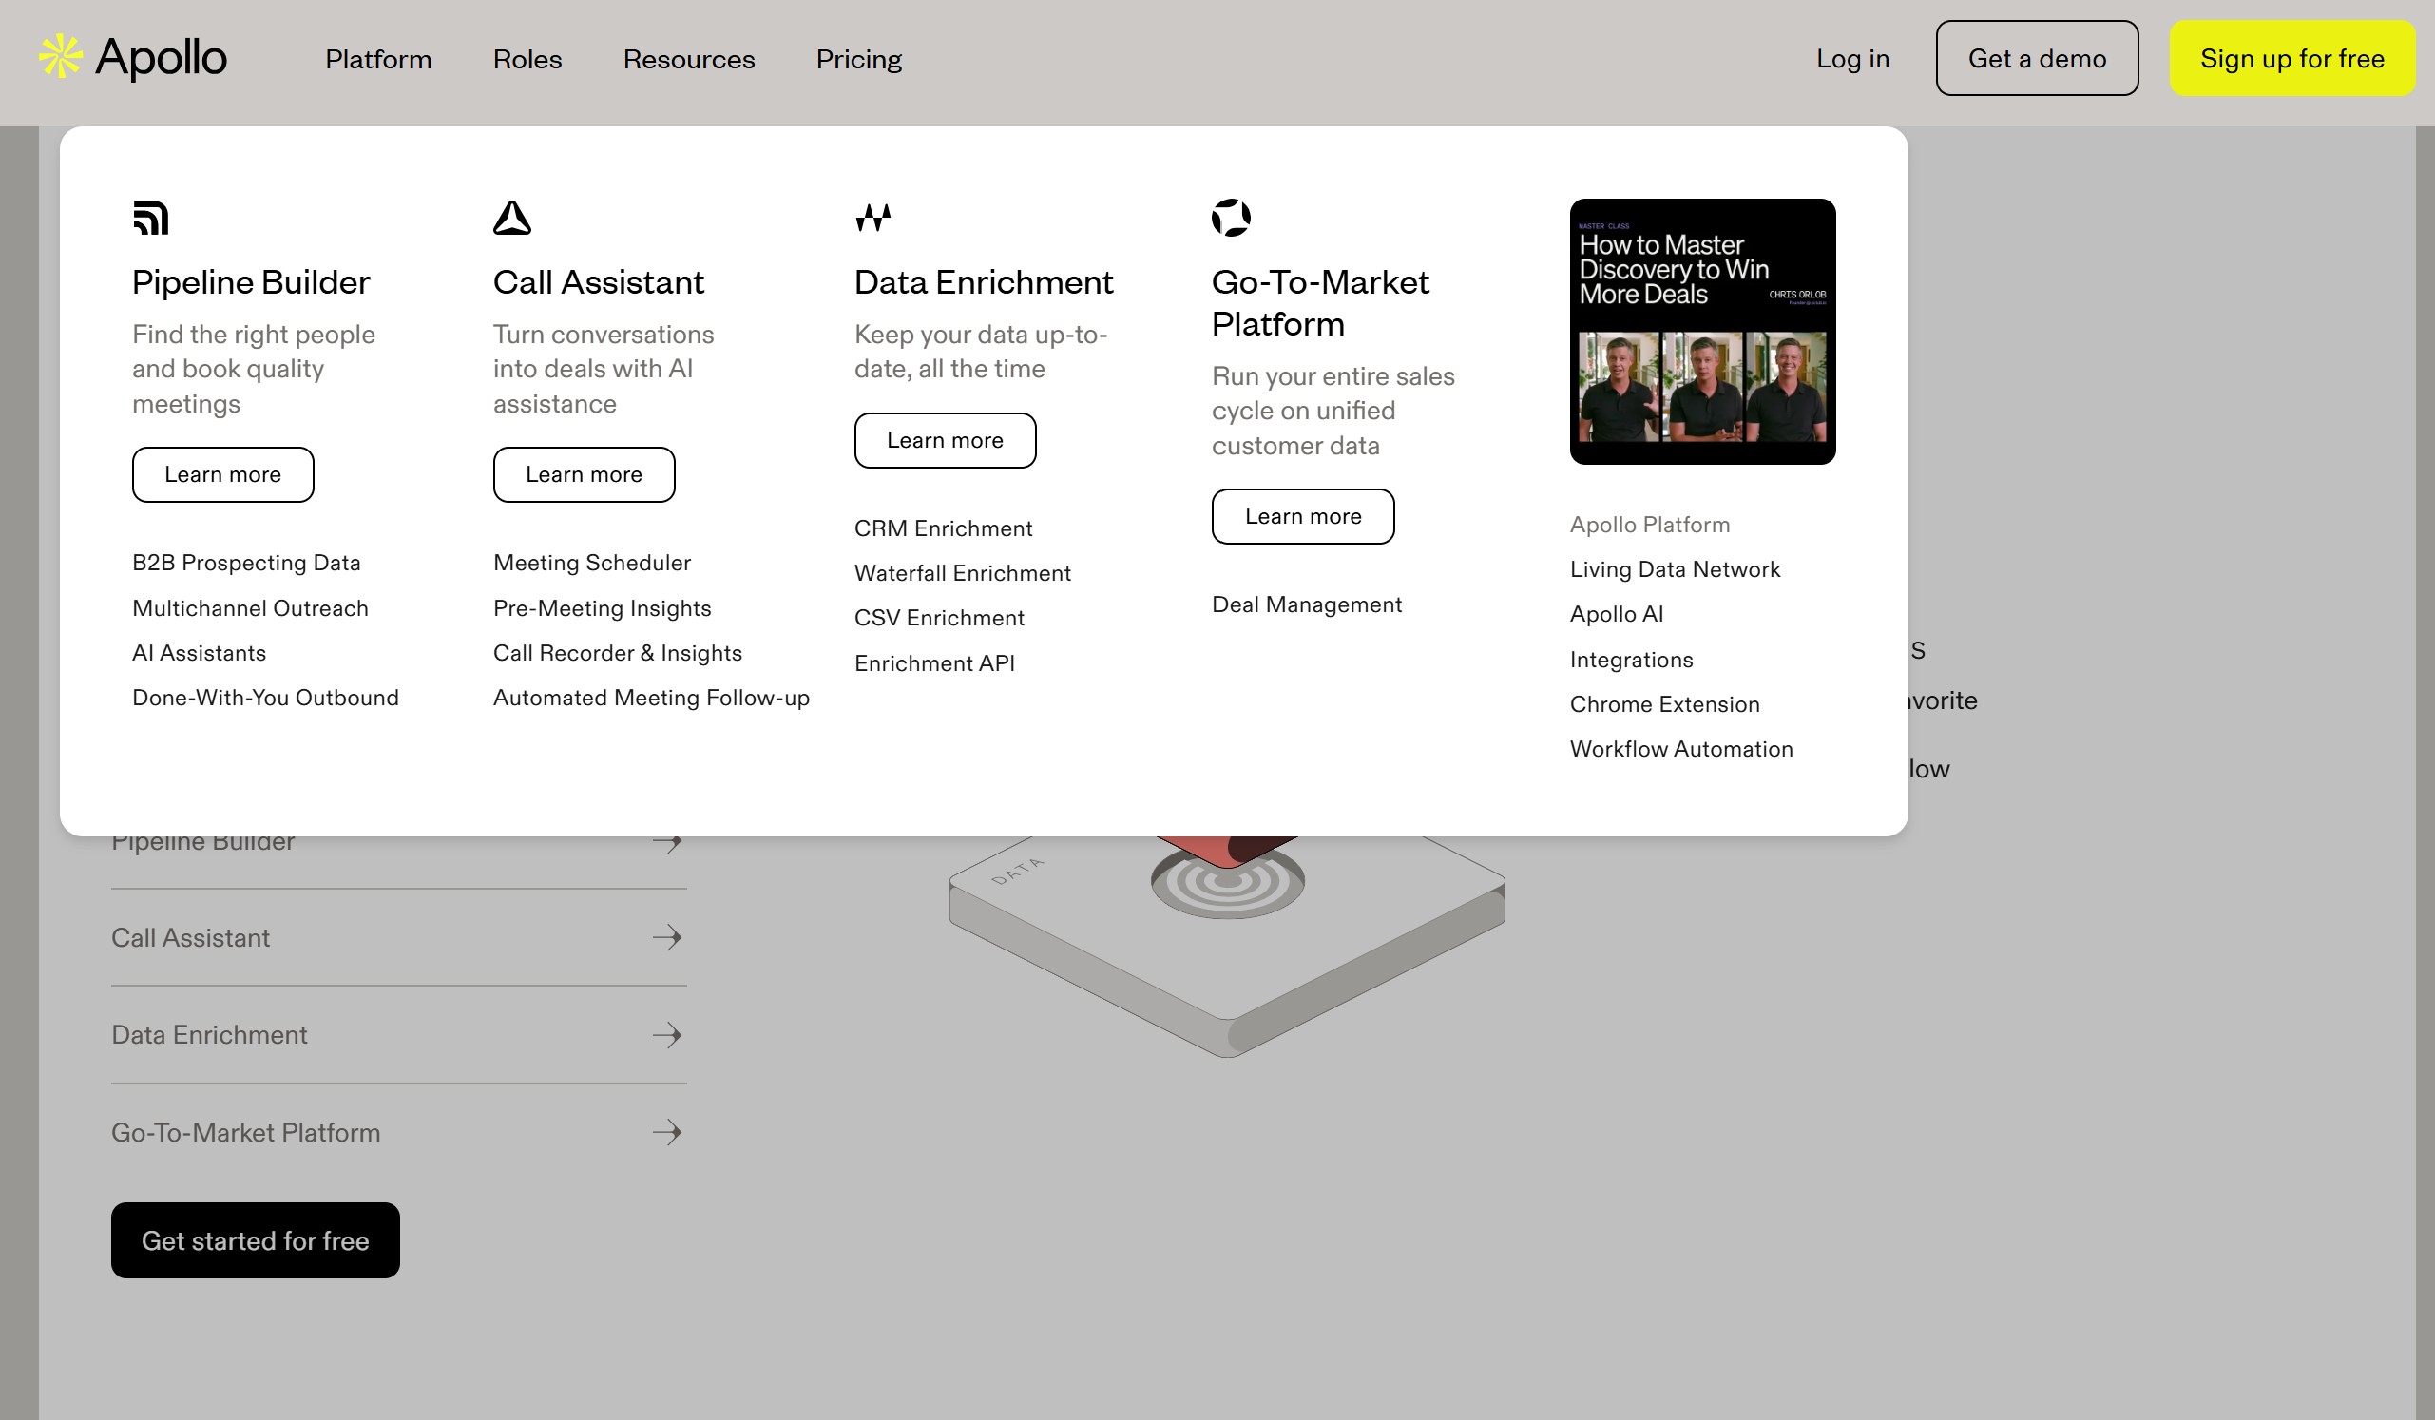Select Call Assistant row on background page
Image resolution: width=2435 pixels, height=1420 pixels.
(399, 937)
